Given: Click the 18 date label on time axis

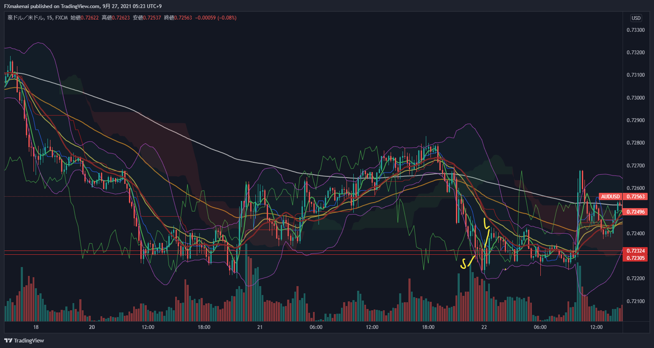Looking at the screenshot, I should 36,327.
